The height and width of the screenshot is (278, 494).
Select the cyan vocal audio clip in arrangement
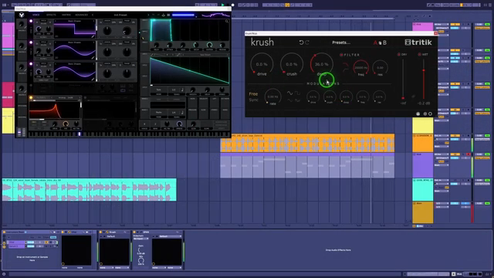[x=90, y=190]
